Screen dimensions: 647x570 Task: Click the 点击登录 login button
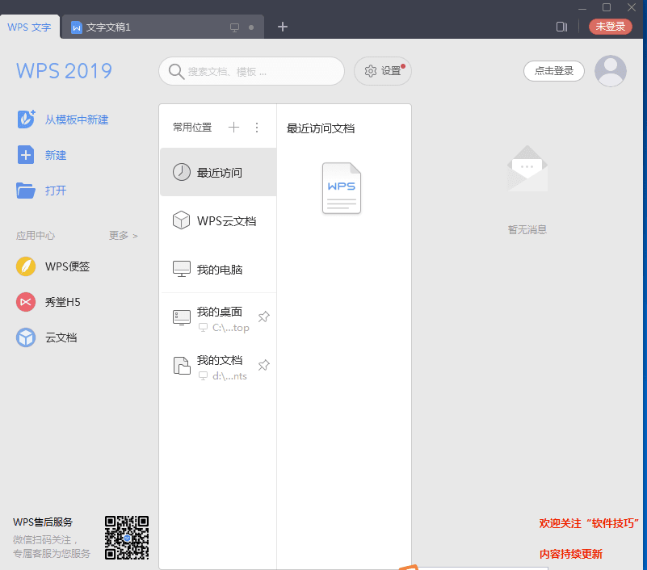click(x=554, y=71)
